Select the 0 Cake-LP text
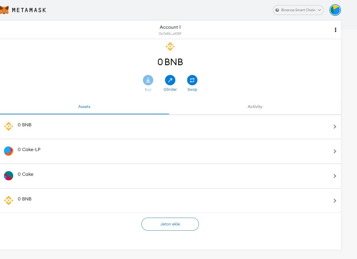 (29, 150)
